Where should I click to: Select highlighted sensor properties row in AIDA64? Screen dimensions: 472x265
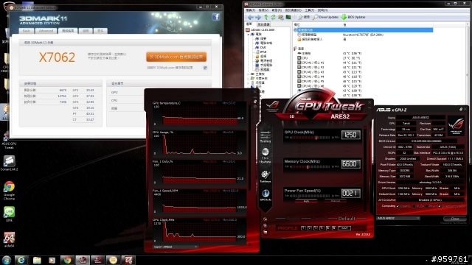click(364, 30)
